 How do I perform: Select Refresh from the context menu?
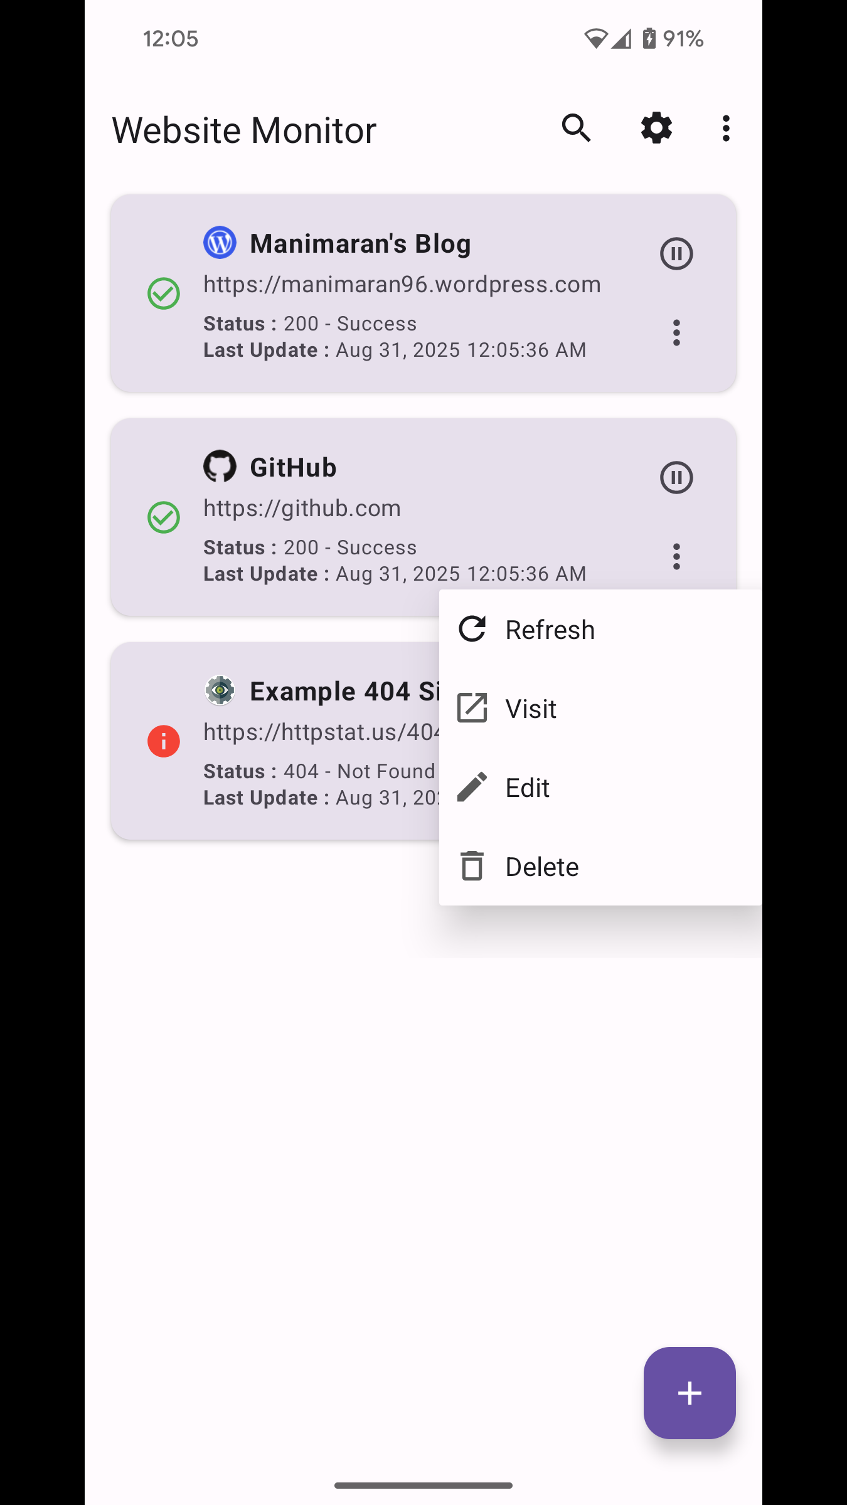(x=550, y=630)
